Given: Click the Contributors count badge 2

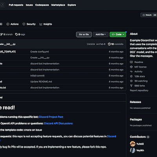Looking at the screenshot, I should (148, 137).
